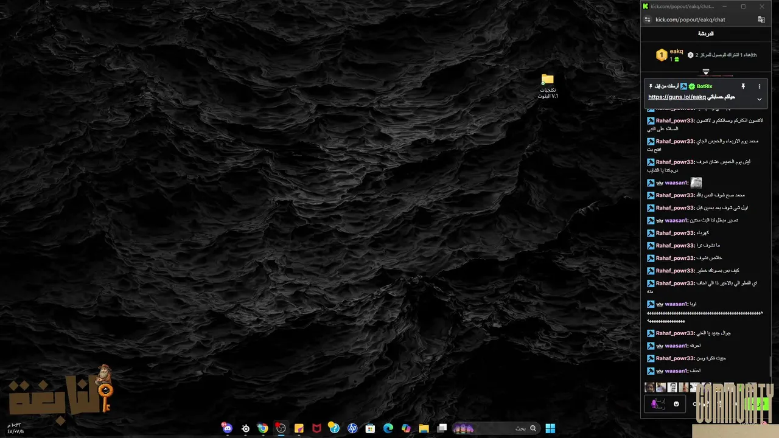
Task: Launch the HP app from taskbar
Action: coord(352,428)
